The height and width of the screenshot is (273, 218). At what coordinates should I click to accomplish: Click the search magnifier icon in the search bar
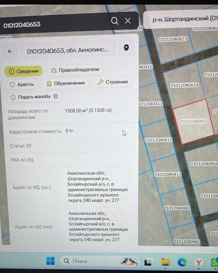click(x=115, y=21)
